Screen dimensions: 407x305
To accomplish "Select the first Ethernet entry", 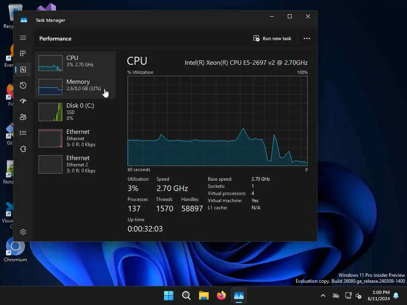I will pyautogui.click(x=75, y=138).
